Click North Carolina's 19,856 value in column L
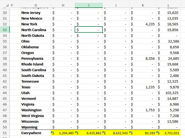 (168, 30)
